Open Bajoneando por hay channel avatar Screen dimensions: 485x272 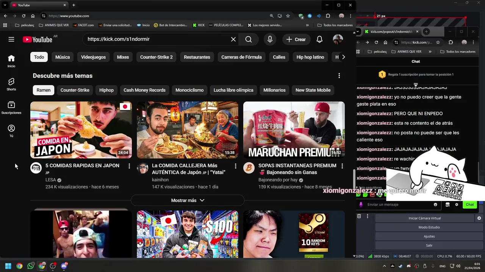tap(249, 168)
